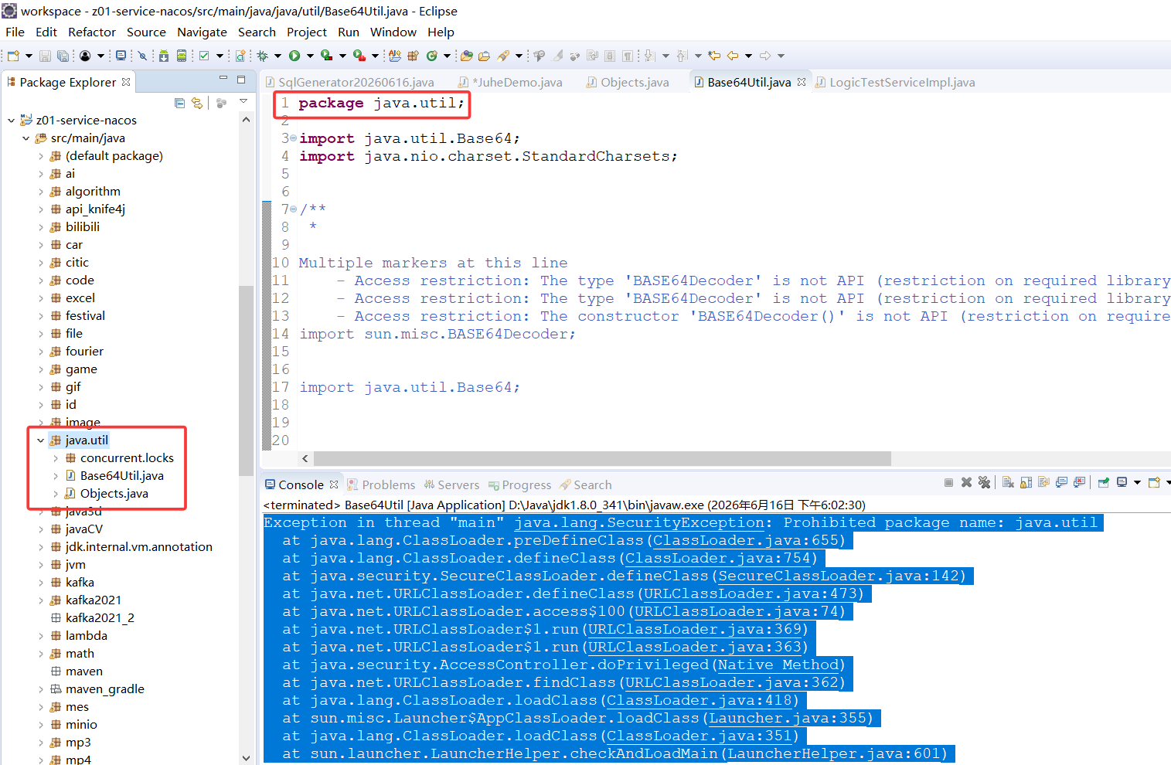Minimize the Package Explorer view
This screenshot has height=765, width=1171.
[223, 79]
